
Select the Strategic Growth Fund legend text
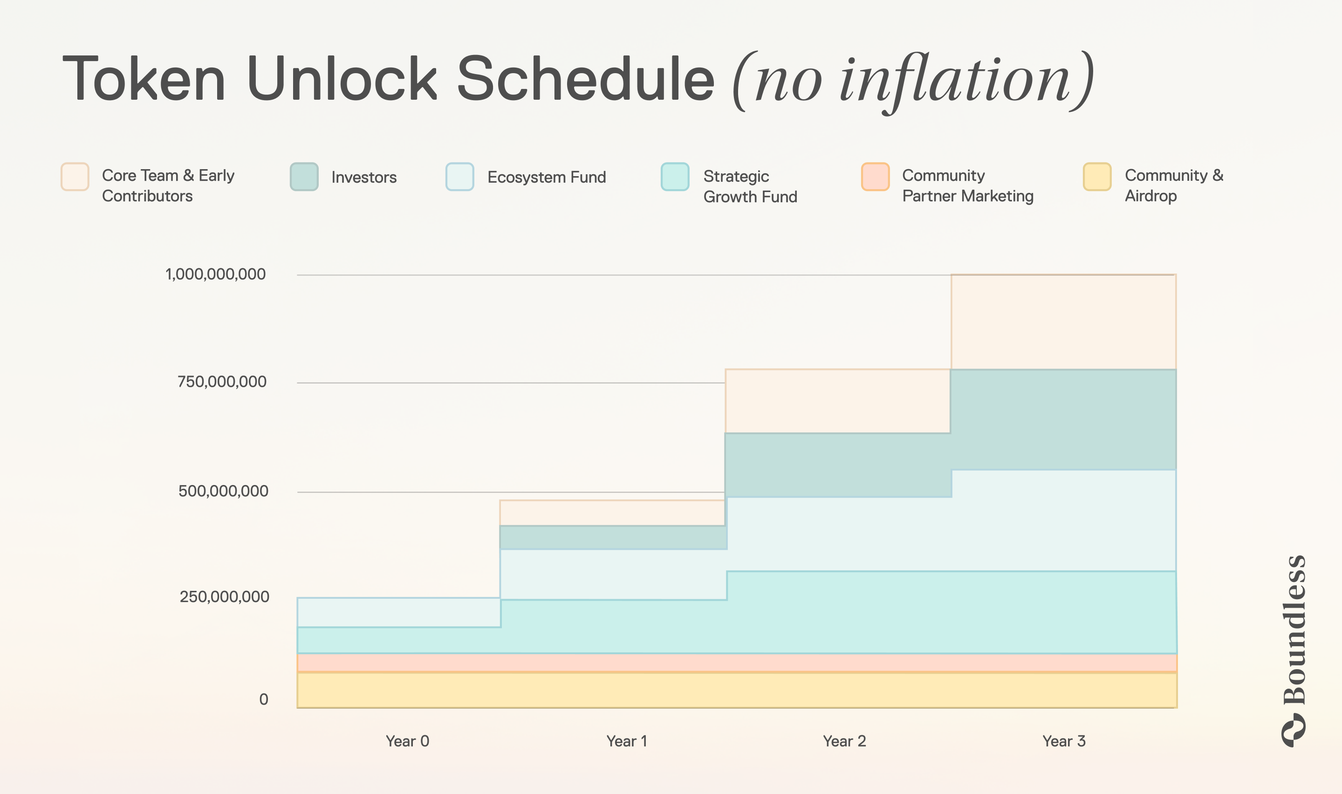[750, 186]
